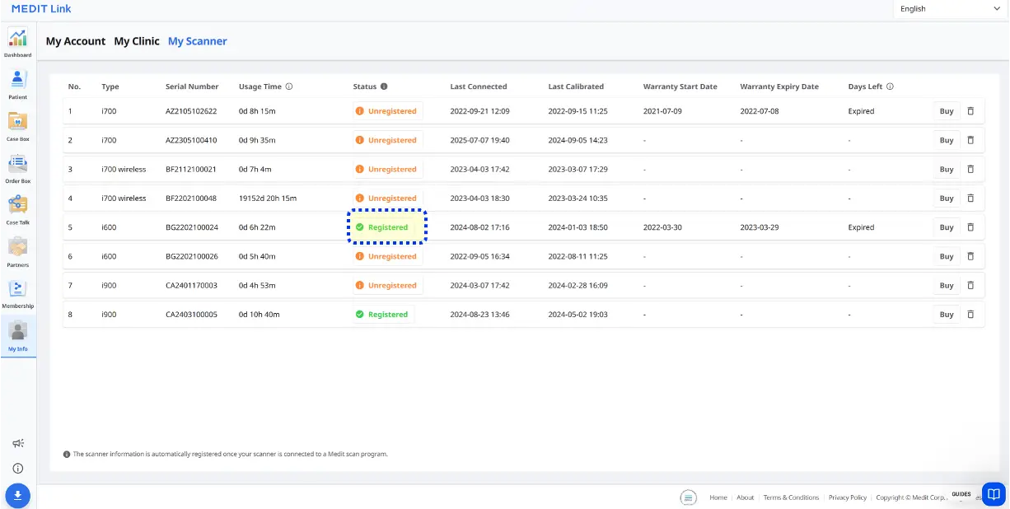Open the Patient sidebar icon
The image size is (1010, 509).
[17, 83]
